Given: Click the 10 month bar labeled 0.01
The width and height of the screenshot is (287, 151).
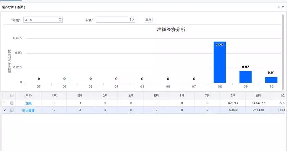Looking at the screenshot, I should (x=271, y=80).
